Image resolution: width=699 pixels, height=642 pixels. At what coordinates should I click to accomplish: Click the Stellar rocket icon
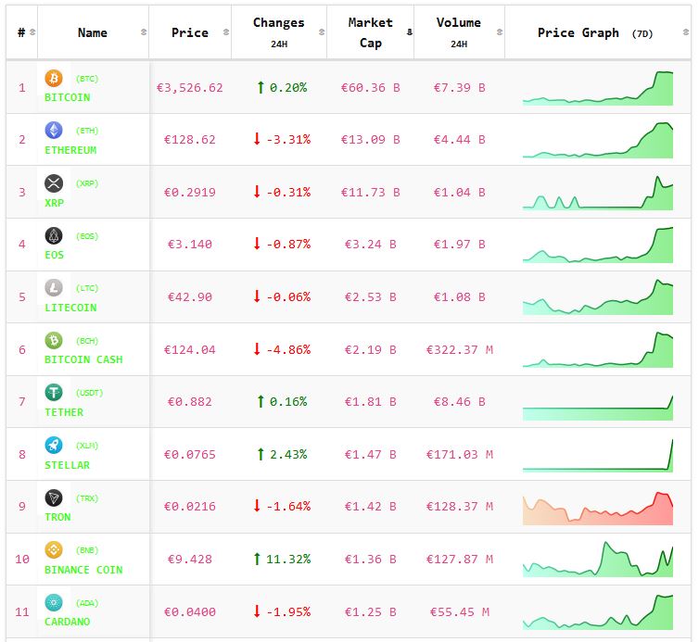point(54,446)
